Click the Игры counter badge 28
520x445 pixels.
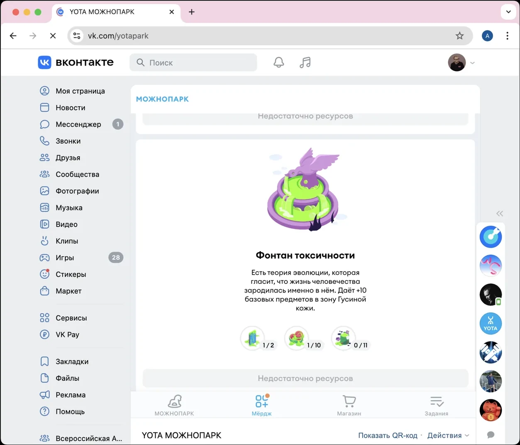point(116,258)
